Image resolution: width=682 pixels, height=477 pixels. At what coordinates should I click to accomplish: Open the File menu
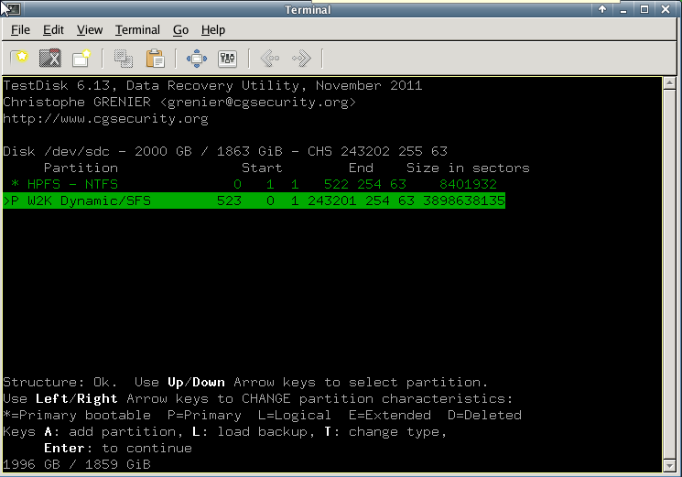pos(20,30)
